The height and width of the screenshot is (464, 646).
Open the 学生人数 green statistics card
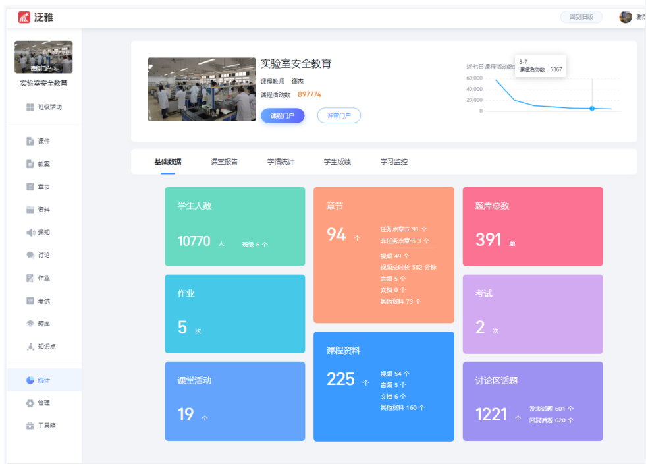pos(234,226)
